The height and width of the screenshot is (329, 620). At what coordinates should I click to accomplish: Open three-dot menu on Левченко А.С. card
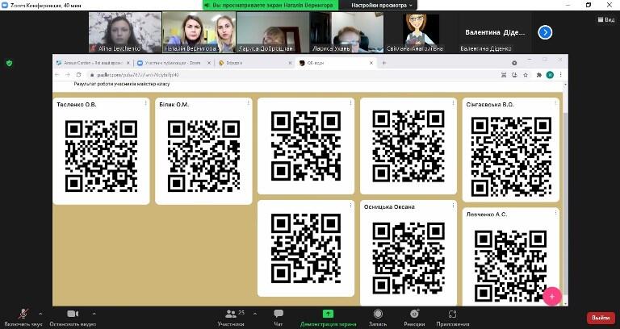coord(556,213)
